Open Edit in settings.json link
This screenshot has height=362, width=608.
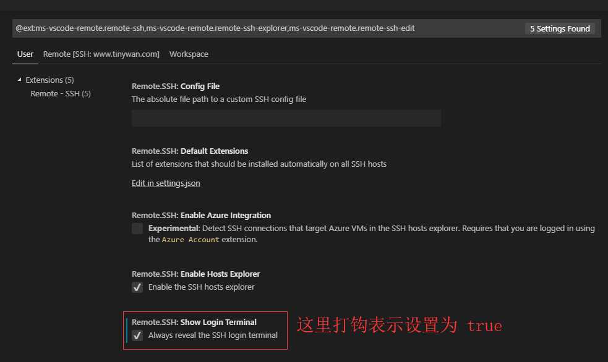click(x=166, y=183)
